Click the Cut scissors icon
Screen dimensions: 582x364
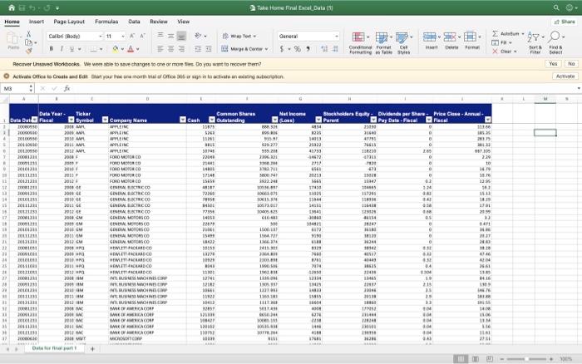(28, 34)
